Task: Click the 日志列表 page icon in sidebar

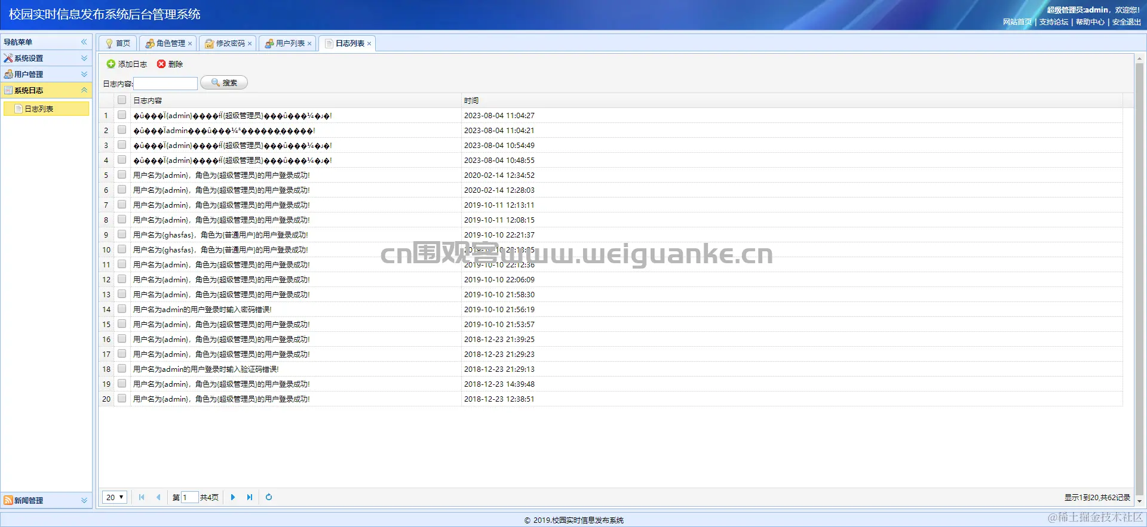Action: point(19,109)
